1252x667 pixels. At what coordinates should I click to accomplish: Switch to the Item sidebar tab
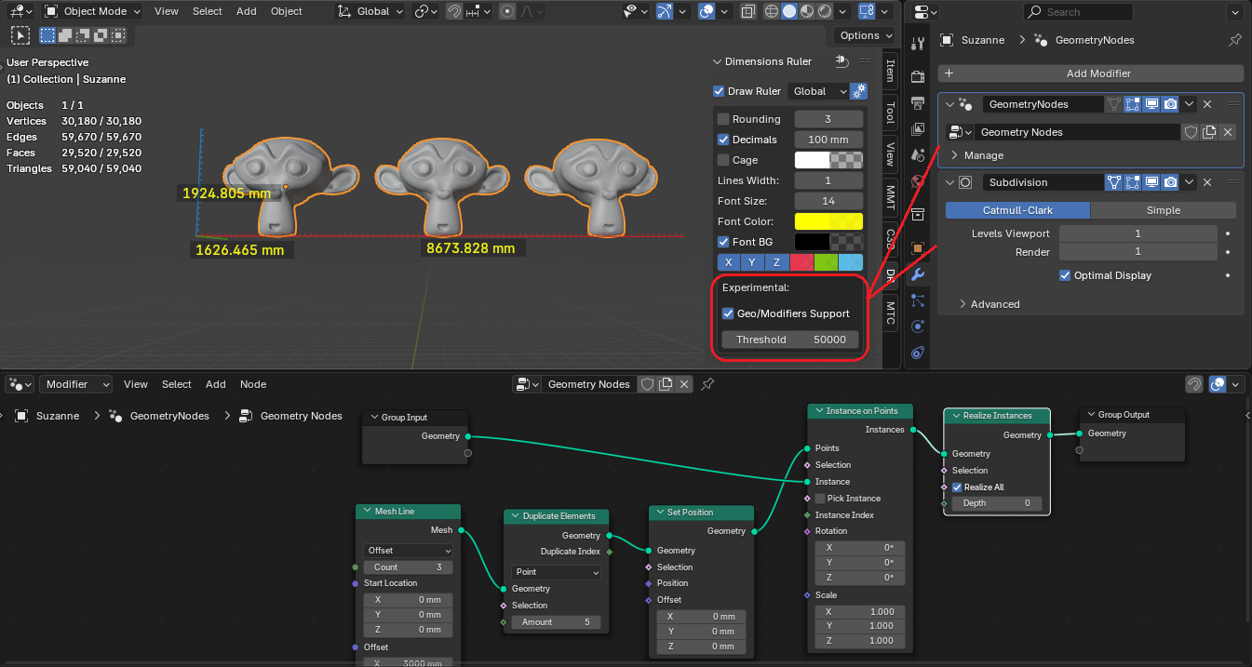pyautogui.click(x=890, y=71)
